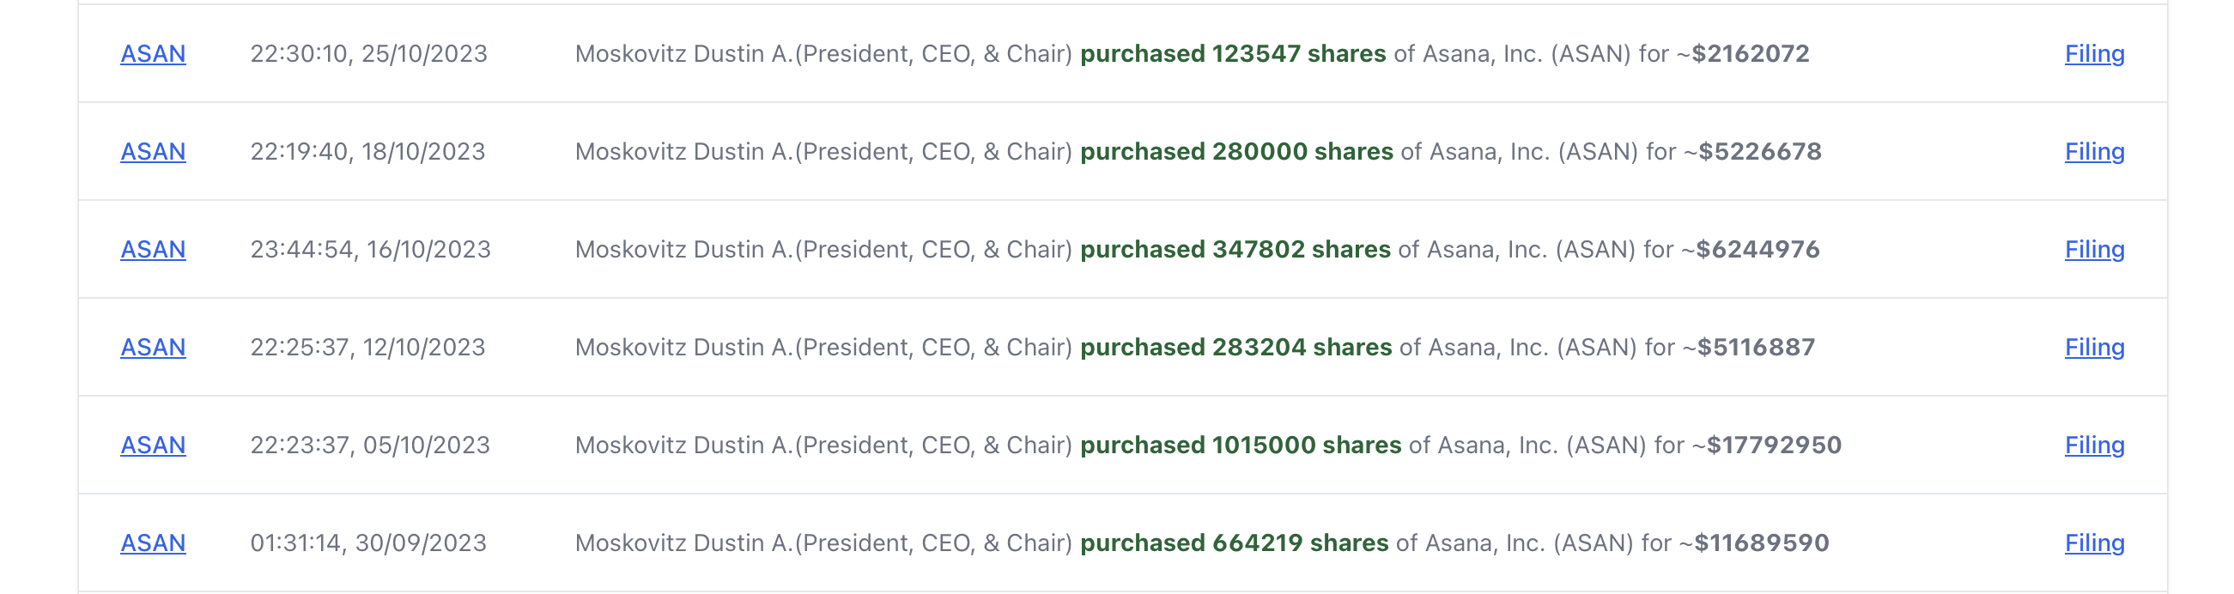
Task: Open Filing for the 664219 shares purchase
Action: pyautogui.click(x=2093, y=543)
